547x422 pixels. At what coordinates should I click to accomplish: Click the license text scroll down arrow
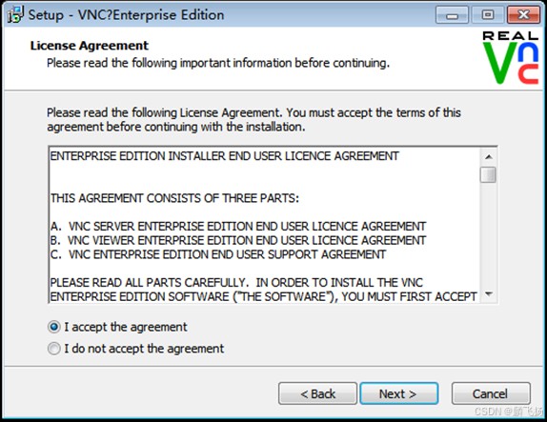(x=488, y=294)
